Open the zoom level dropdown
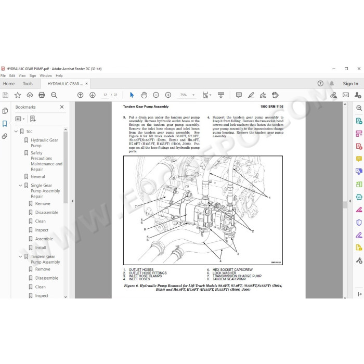 [x=193, y=95]
